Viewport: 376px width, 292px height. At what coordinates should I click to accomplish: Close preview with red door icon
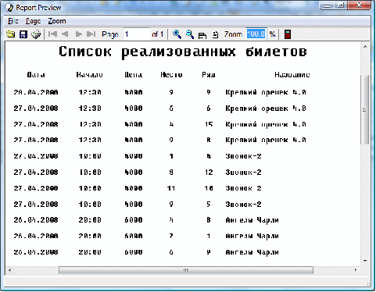pos(288,34)
